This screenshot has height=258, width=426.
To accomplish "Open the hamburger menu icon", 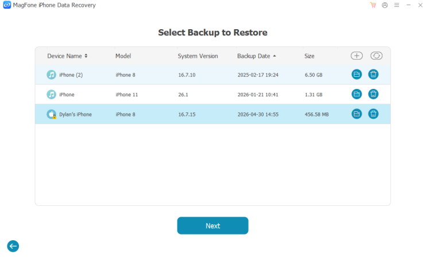I will pos(397,5).
